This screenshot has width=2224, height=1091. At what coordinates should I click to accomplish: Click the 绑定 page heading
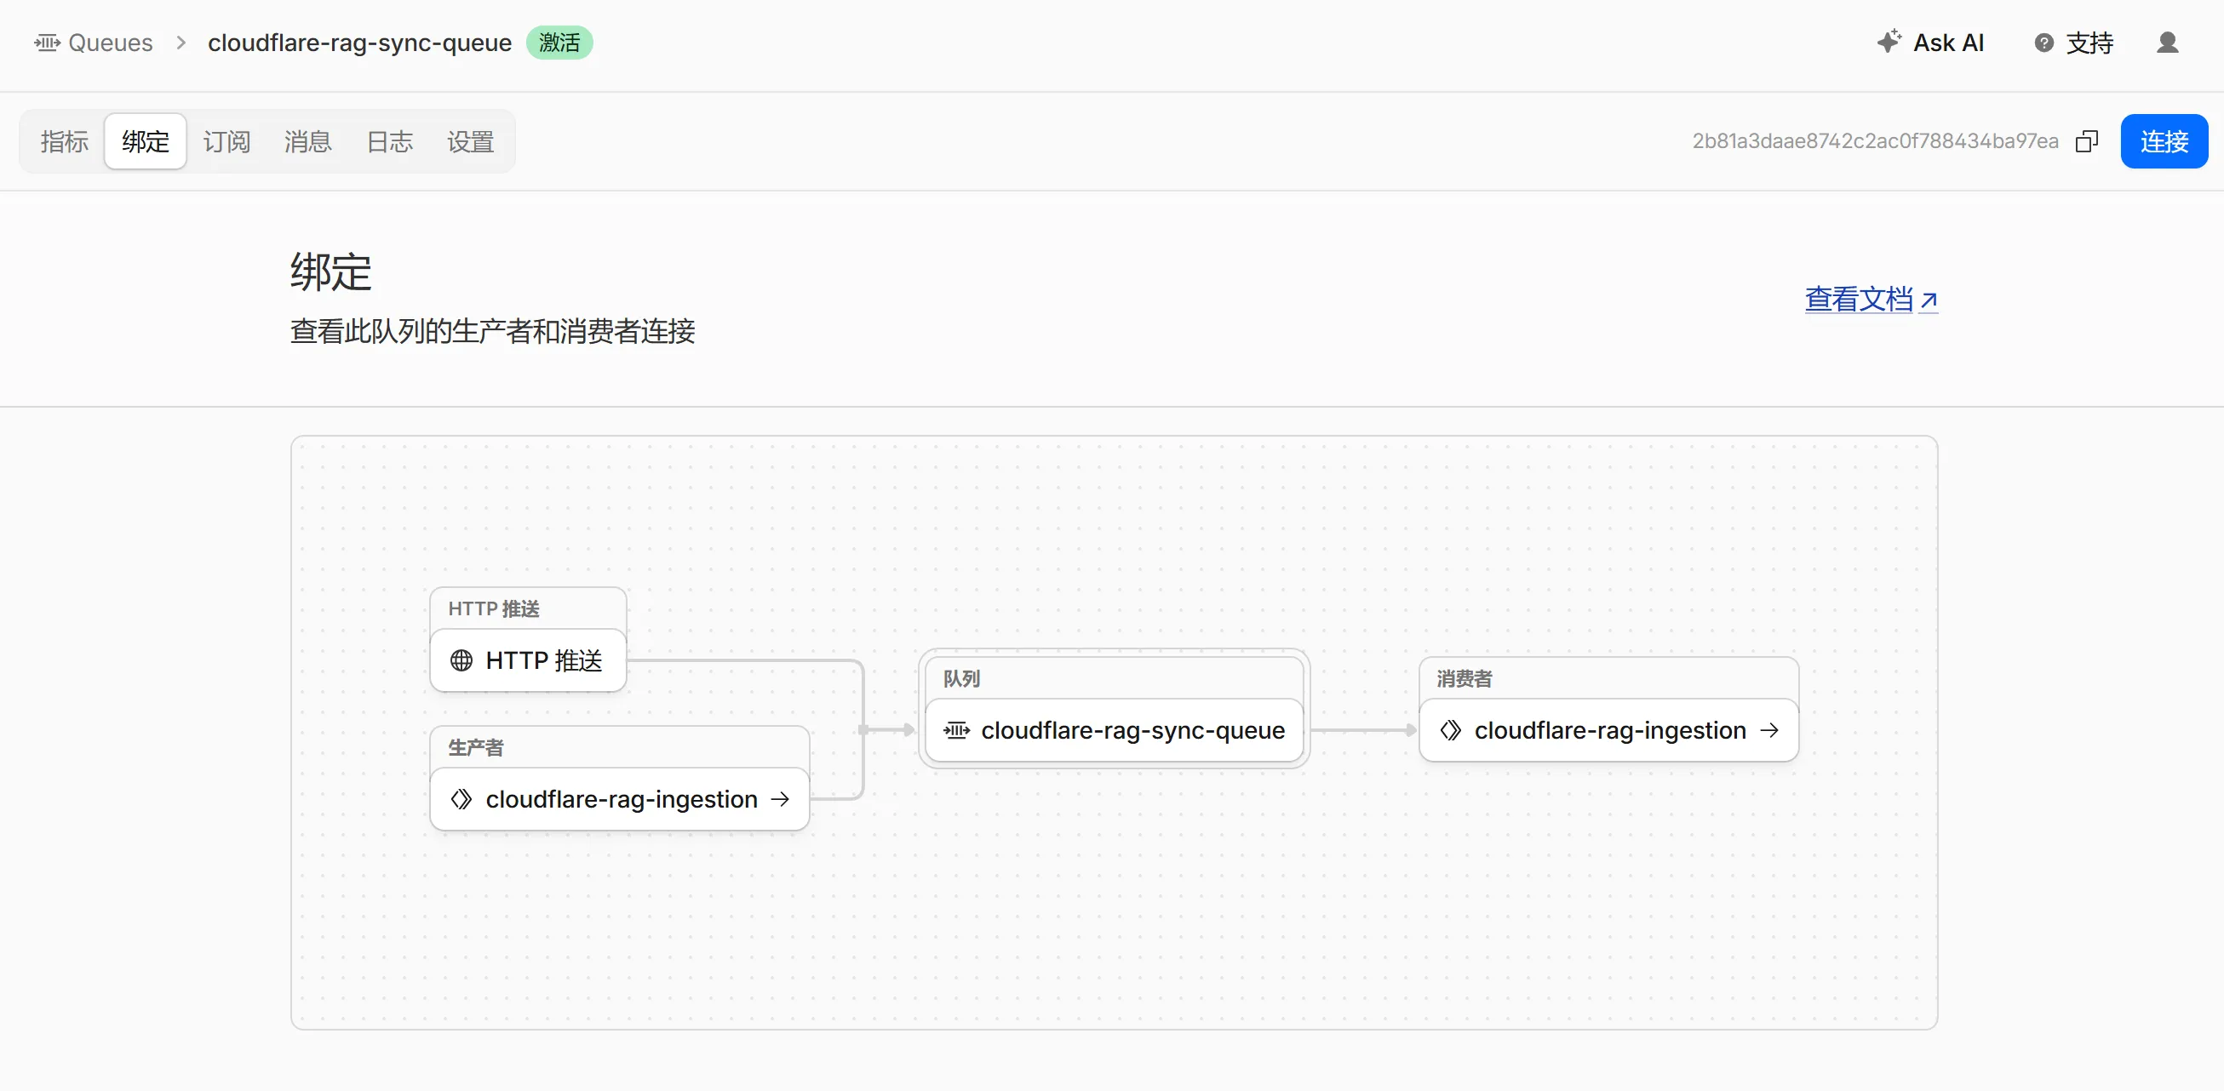click(x=330, y=271)
